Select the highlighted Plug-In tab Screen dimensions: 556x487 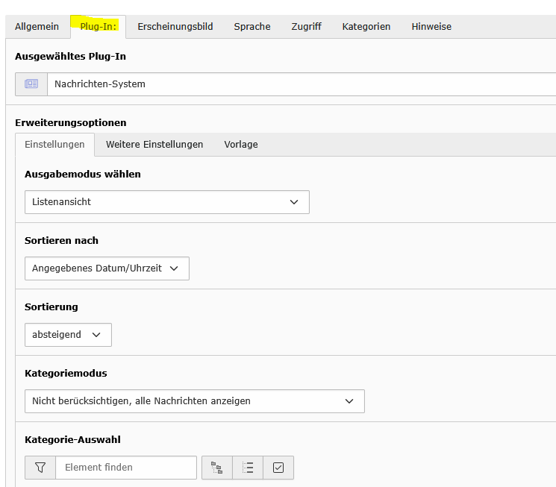[98, 27]
